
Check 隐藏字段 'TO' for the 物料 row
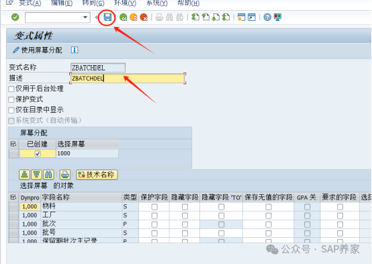click(222, 207)
